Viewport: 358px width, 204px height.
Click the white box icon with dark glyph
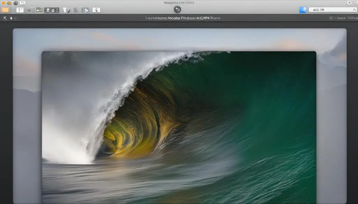click(x=96, y=10)
